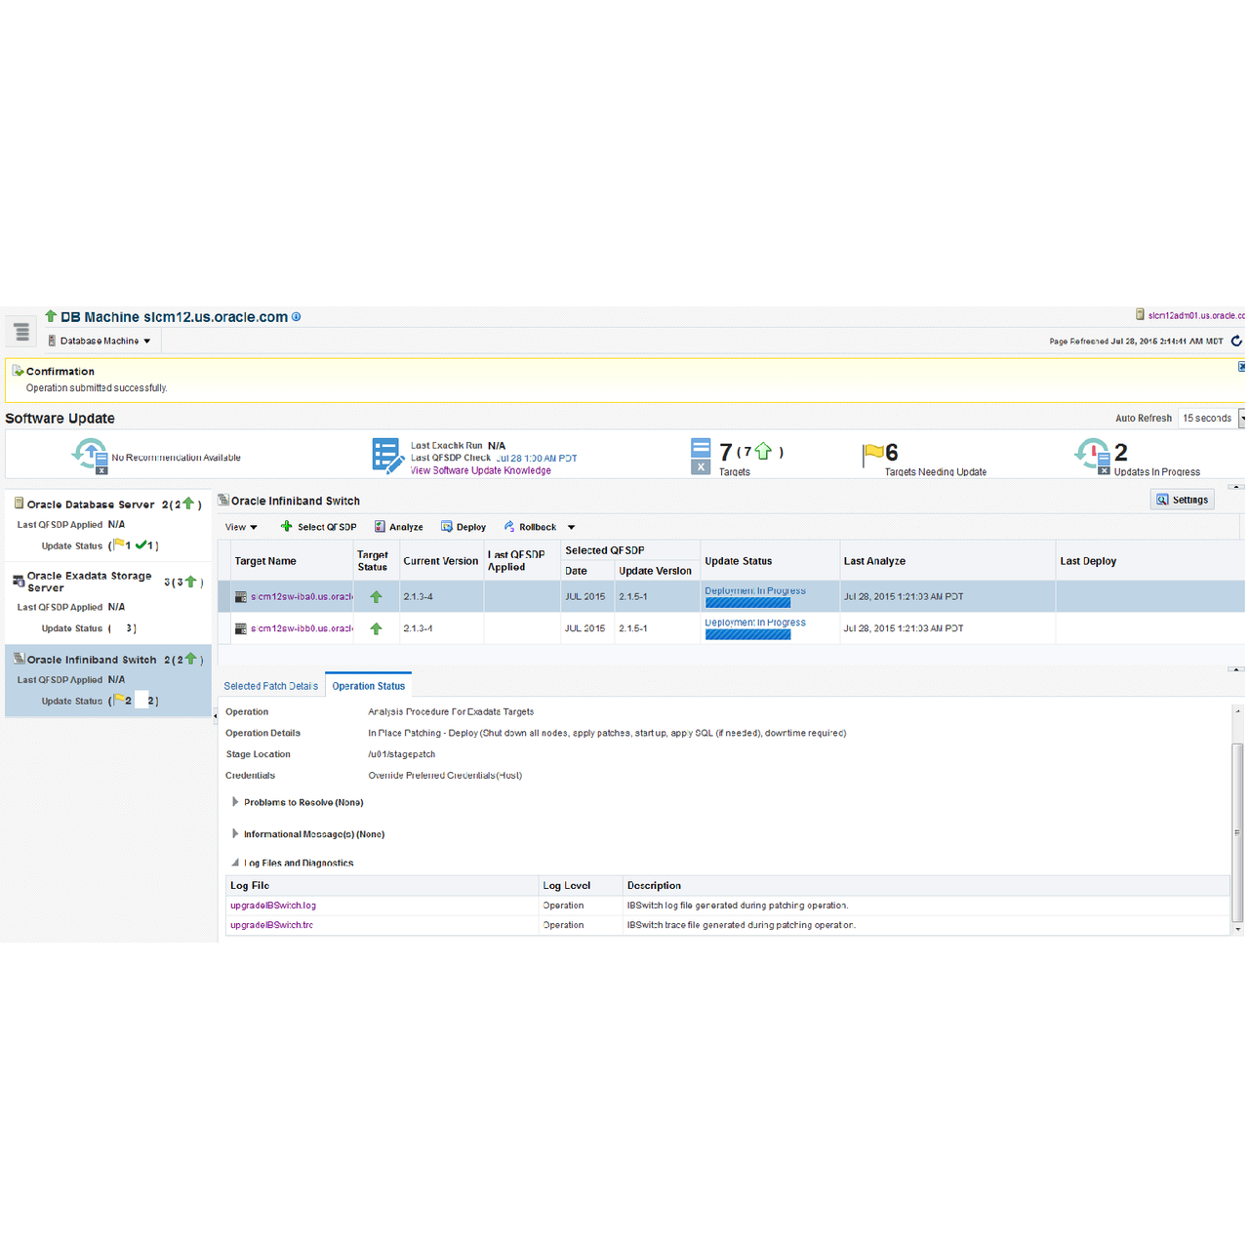Click first row deployment progress bar
The image size is (1249, 1249).
click(747, 603)
